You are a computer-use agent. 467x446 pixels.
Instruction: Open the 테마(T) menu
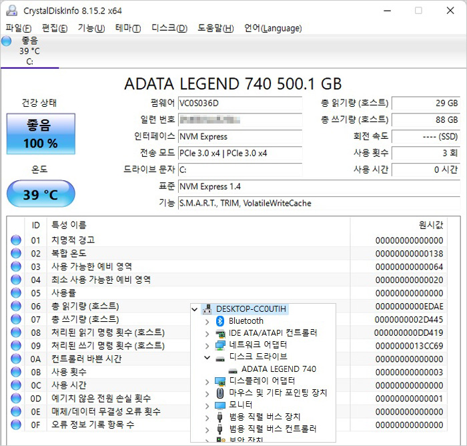coord(128,28)
